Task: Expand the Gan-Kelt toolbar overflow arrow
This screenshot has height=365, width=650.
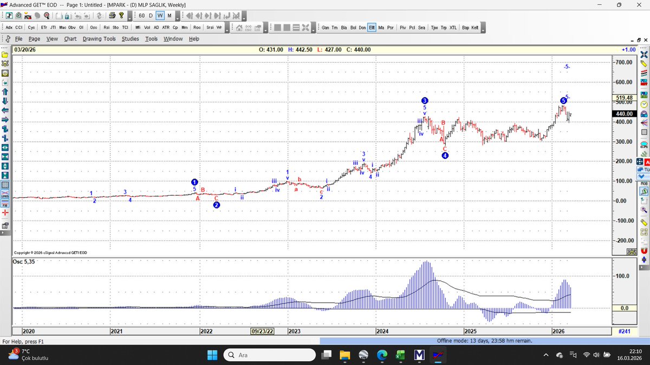Action: coord(483,28)
